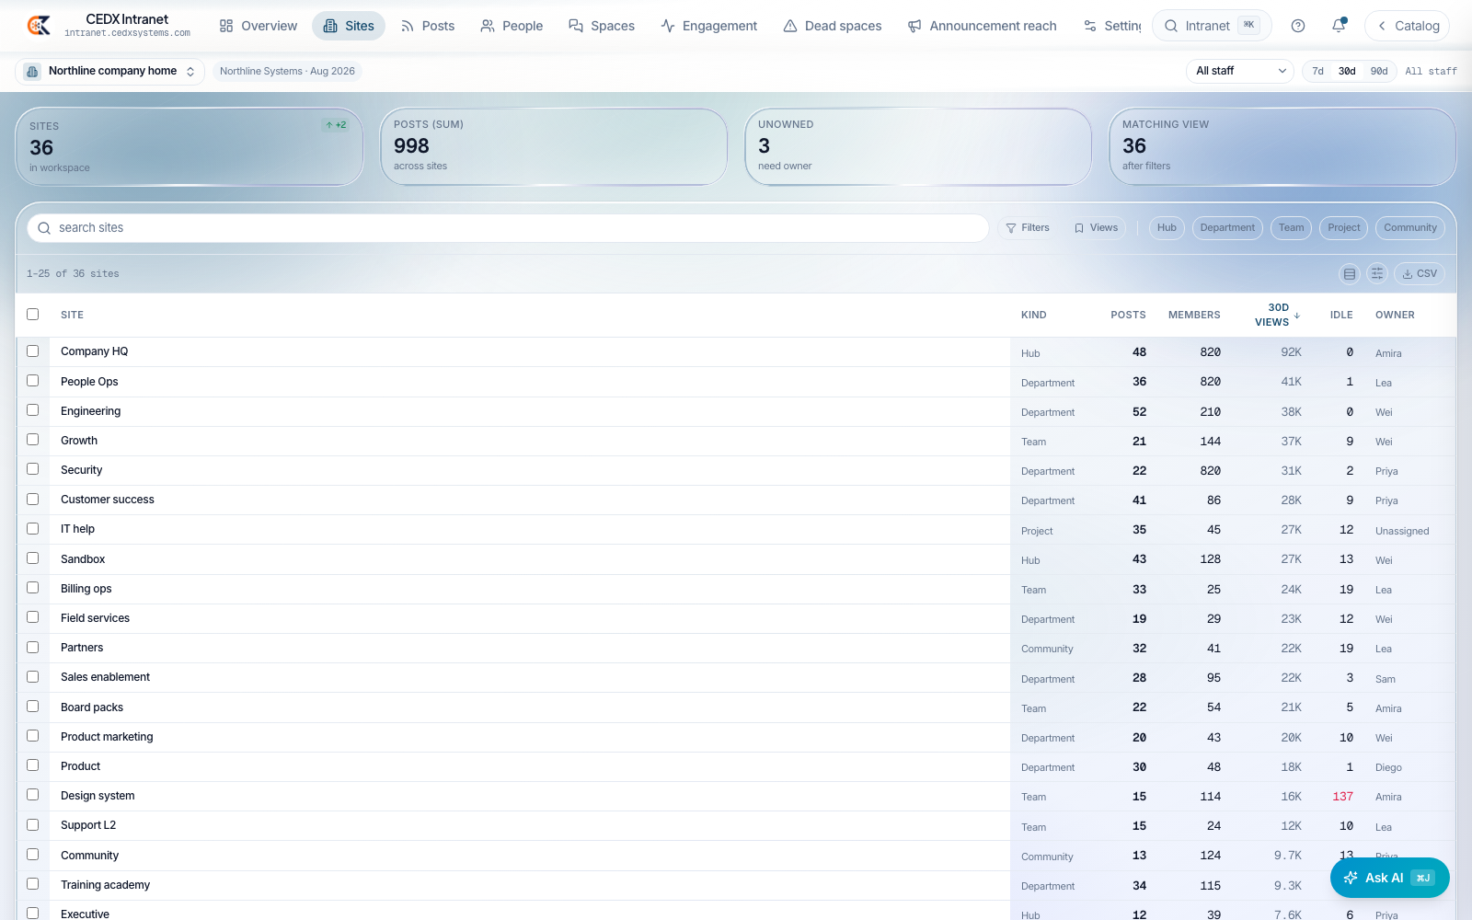Filter by the Department kind chip
The height and width of the screenshot is (920, 1472).
[1227, 228]
